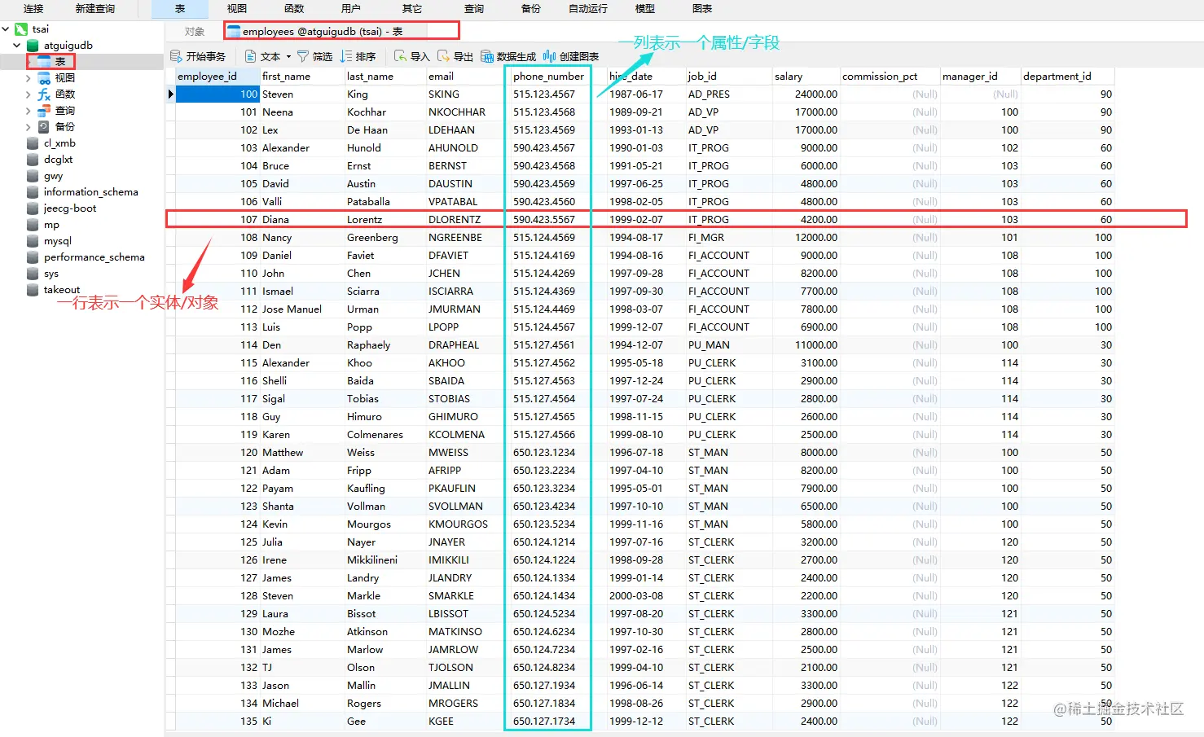Click the salary column header

click(x=805, y=77)
